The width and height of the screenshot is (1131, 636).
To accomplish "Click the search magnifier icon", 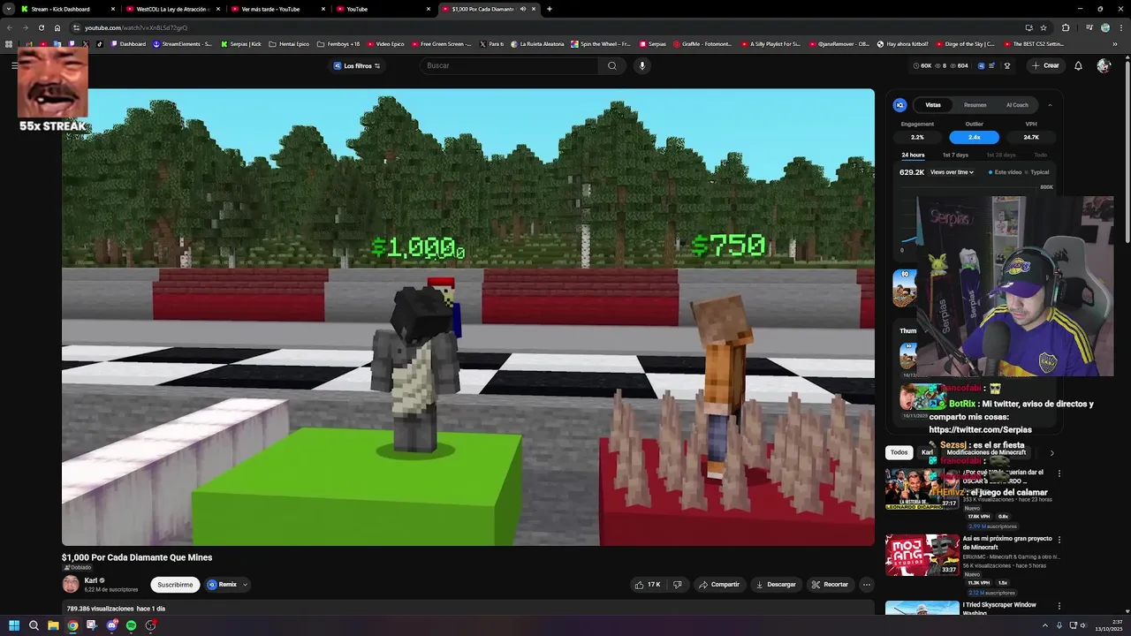I will (x=611, y=65).
